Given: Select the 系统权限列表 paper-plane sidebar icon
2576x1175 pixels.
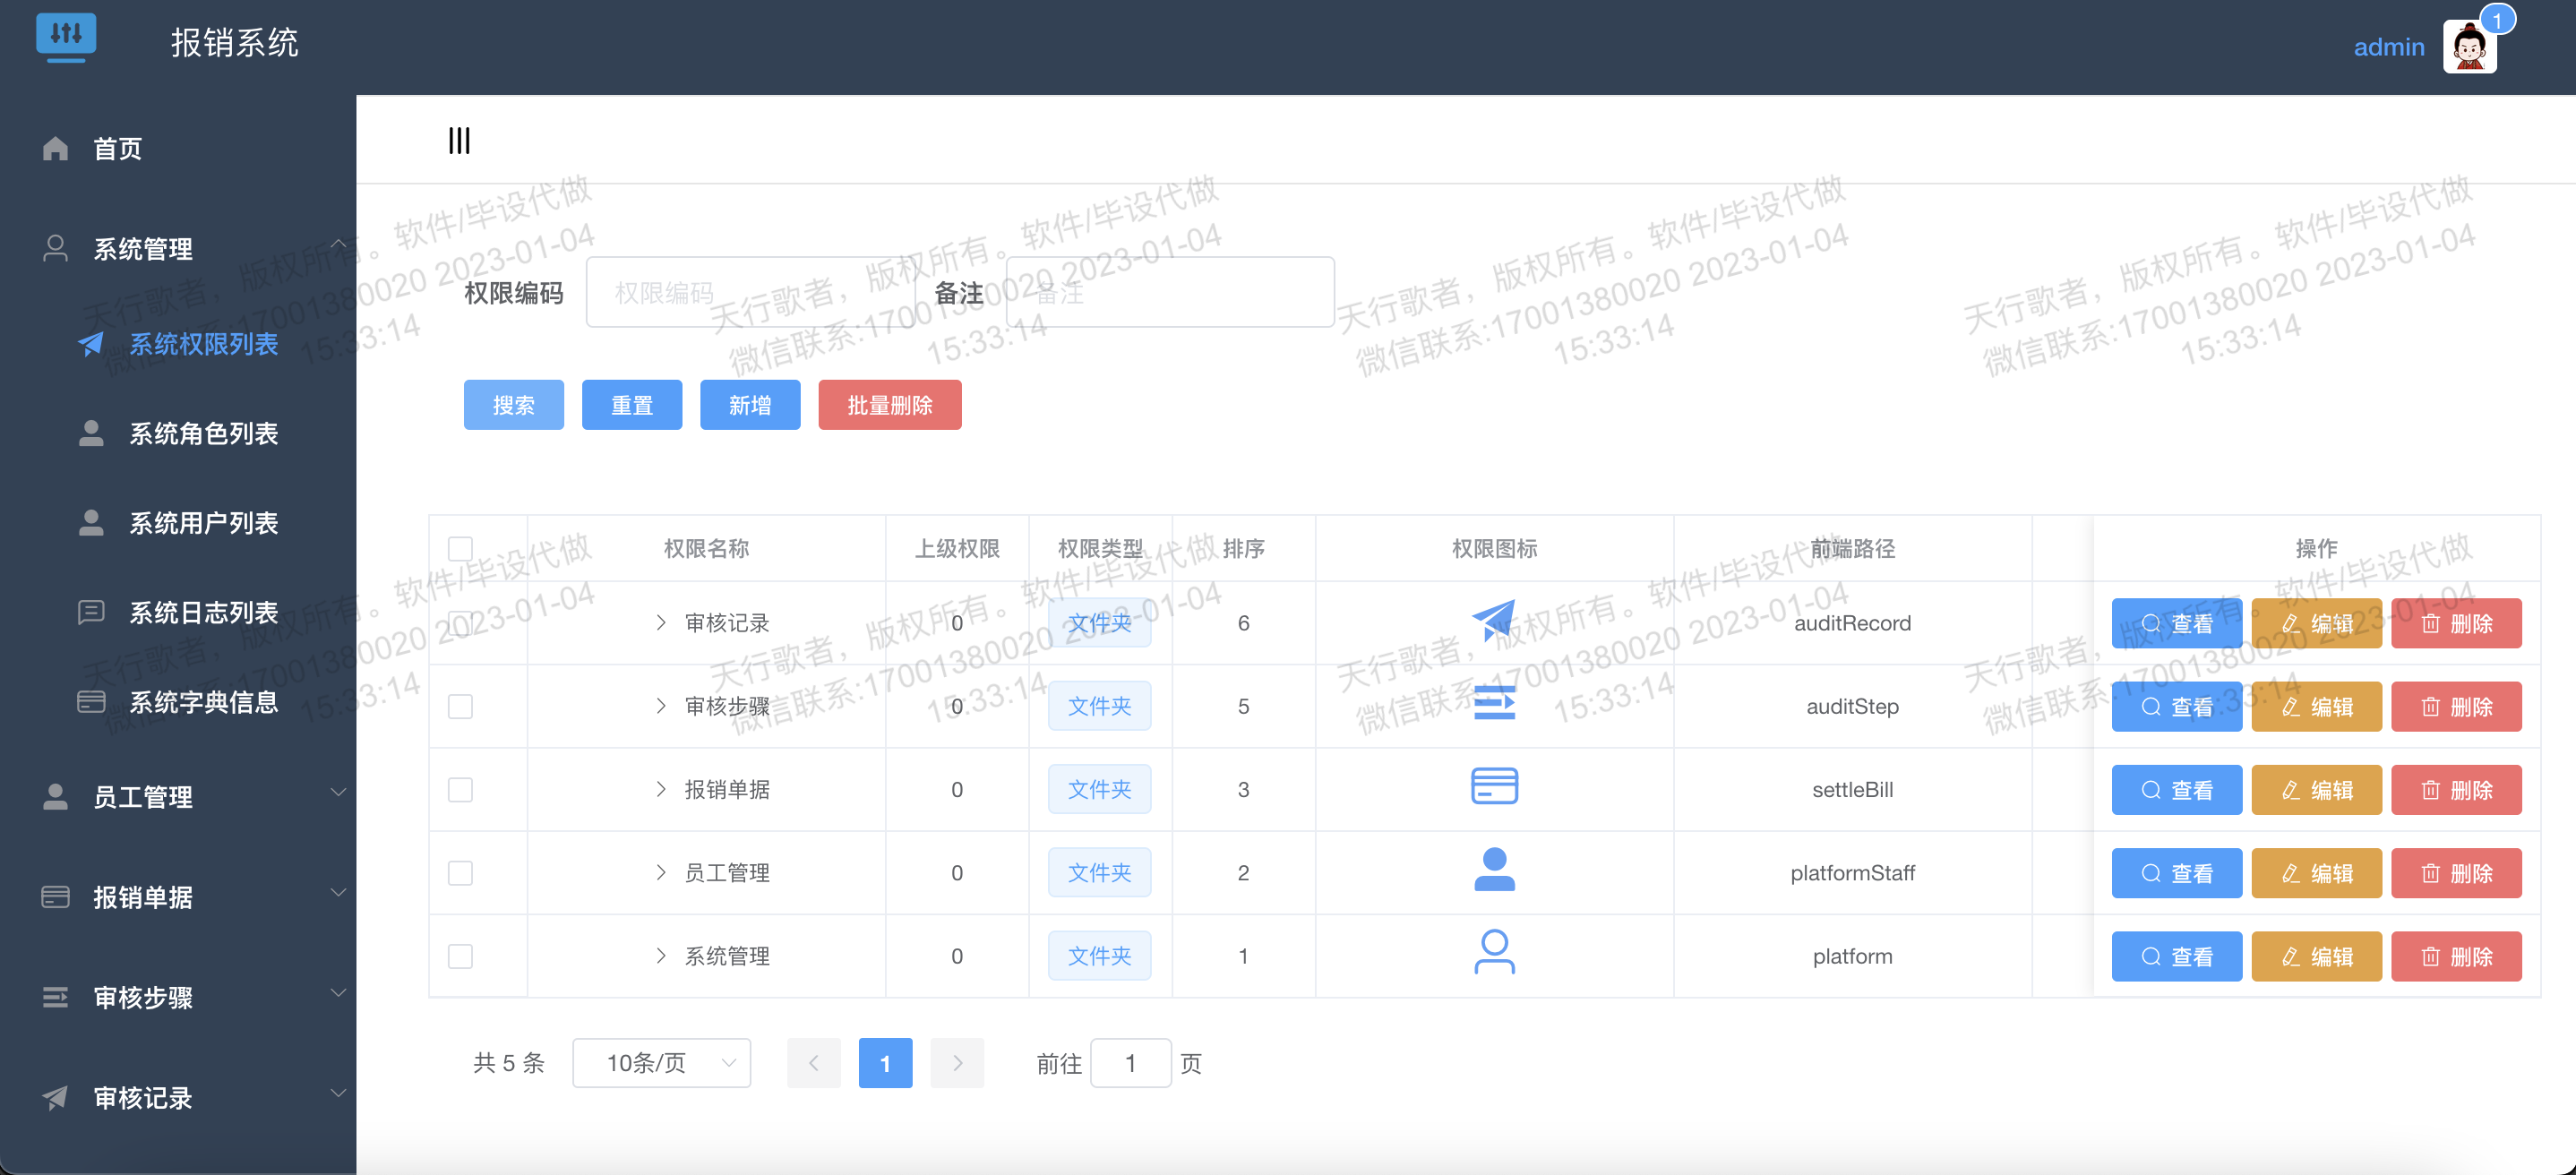Looking at the screenshot, I should pyautogui.click(x=91, y=344).
